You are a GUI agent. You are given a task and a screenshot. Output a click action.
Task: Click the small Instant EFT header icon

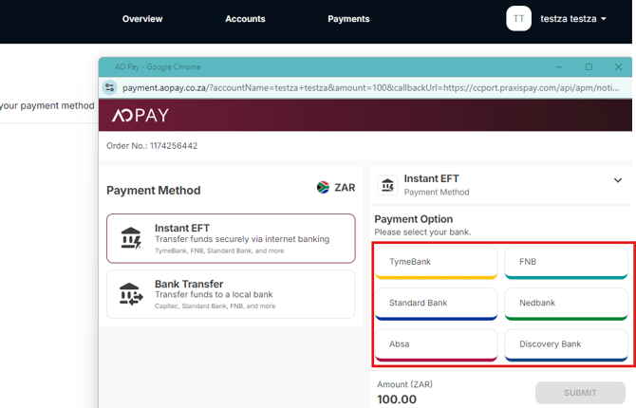pos(387,185)
